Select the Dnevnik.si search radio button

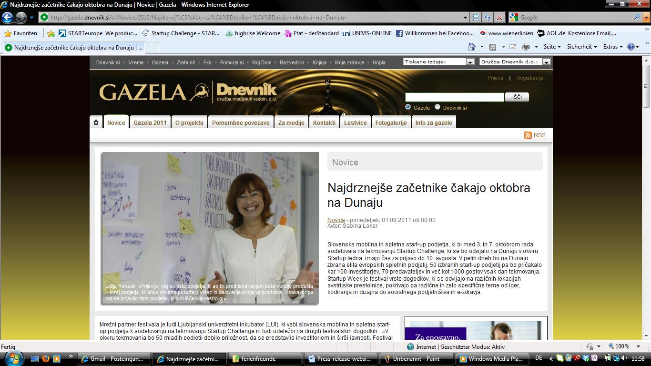click(x=437, y=107)
